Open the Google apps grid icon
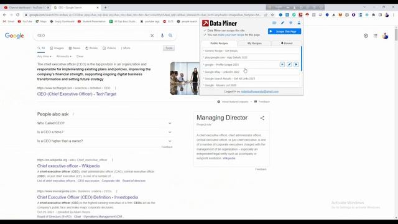Image resolution: width=398 pixels, height=224 pixels. pyautogui.click(x=375, y=36)
